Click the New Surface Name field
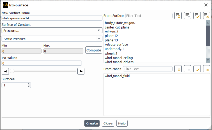 pos(52,18)
